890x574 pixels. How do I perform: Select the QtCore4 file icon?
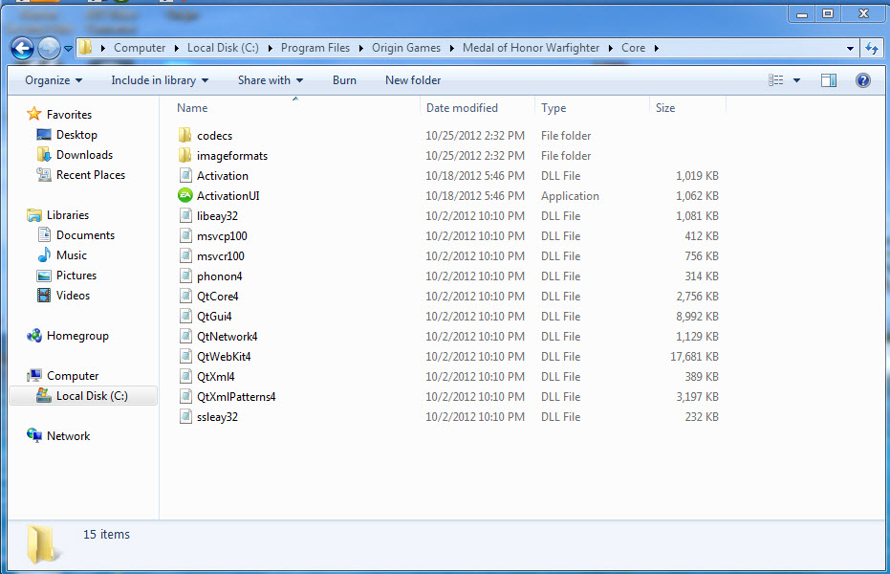[x=185, y=296]
